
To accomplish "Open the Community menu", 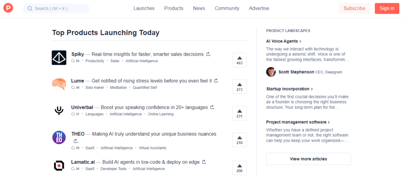I will [227, 9].
